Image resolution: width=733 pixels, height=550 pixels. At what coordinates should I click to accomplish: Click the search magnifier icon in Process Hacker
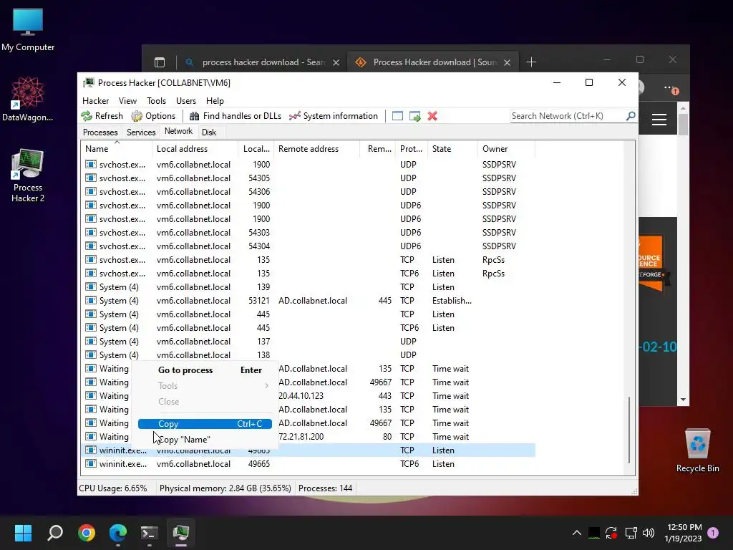coord(631,115)
